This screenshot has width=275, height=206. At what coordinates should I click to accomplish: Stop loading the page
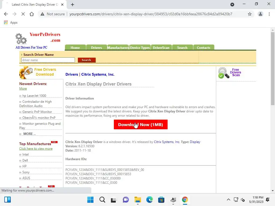pyautogui.click(x=23, y=14)
